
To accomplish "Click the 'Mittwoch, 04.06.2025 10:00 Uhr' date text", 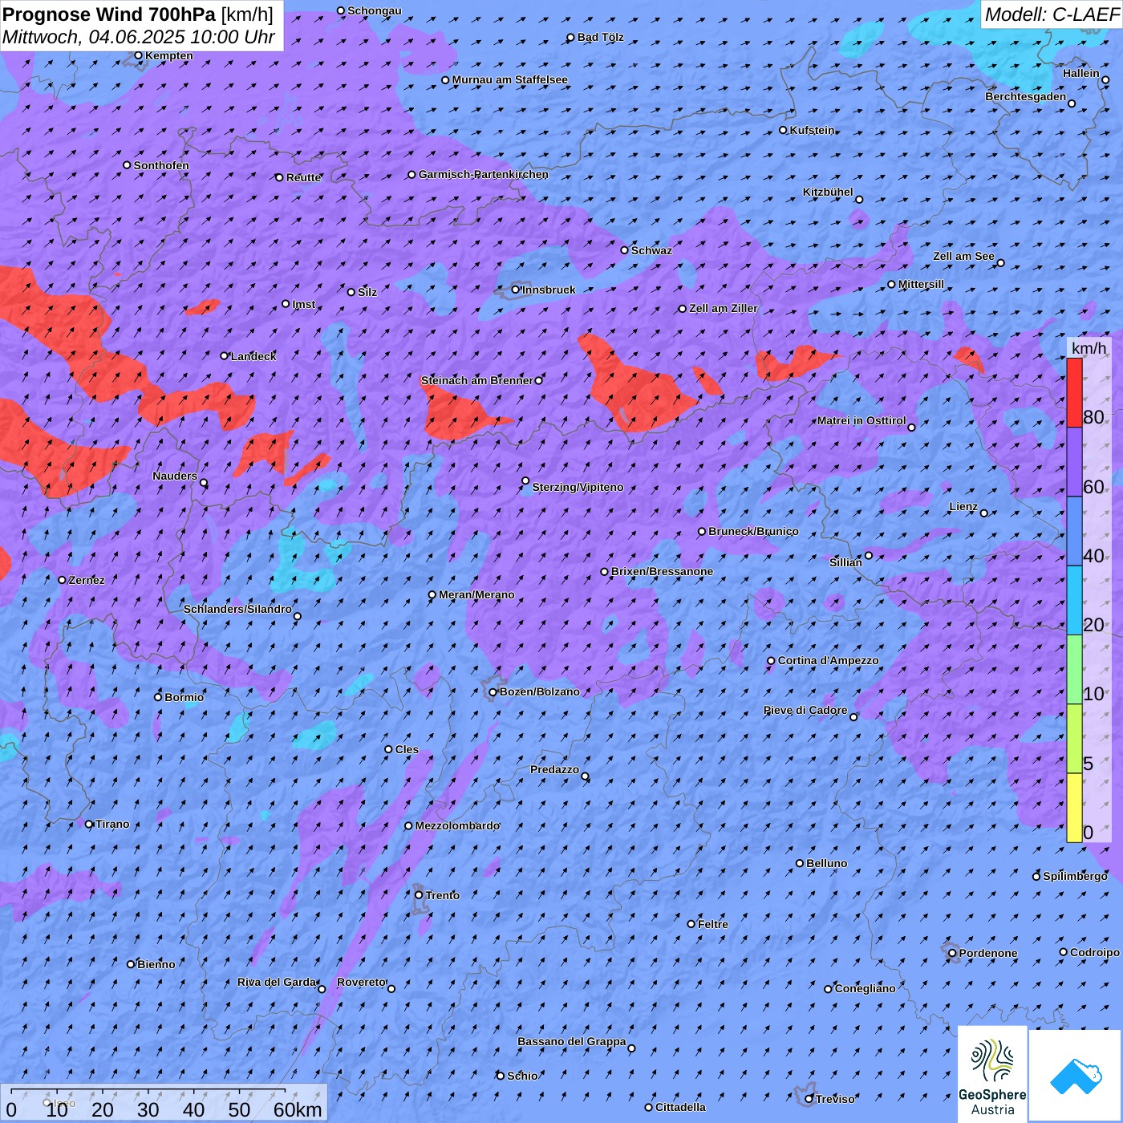I will point(139,37).
